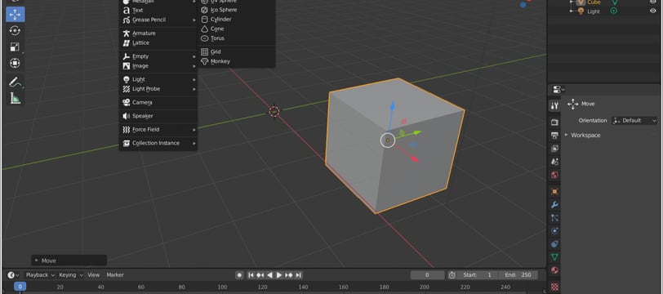Open the Grease Pencil submenu
This screenshot has height=294, width=663.
[158, 20]
